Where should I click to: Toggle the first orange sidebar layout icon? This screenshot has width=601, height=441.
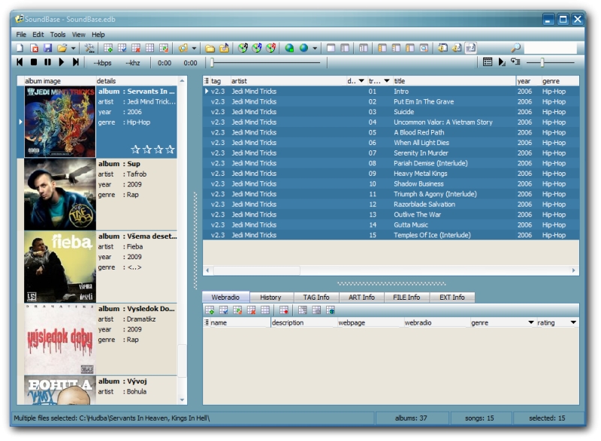click(x=382, y=48)
